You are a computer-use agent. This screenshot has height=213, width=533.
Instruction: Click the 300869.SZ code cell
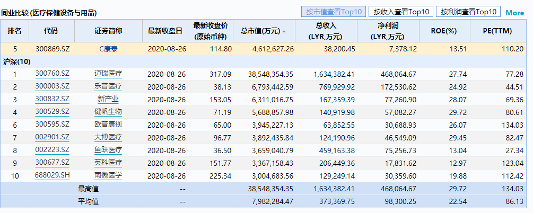[53, 49]
